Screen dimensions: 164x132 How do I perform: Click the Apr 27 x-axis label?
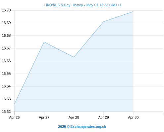[44, 117]
